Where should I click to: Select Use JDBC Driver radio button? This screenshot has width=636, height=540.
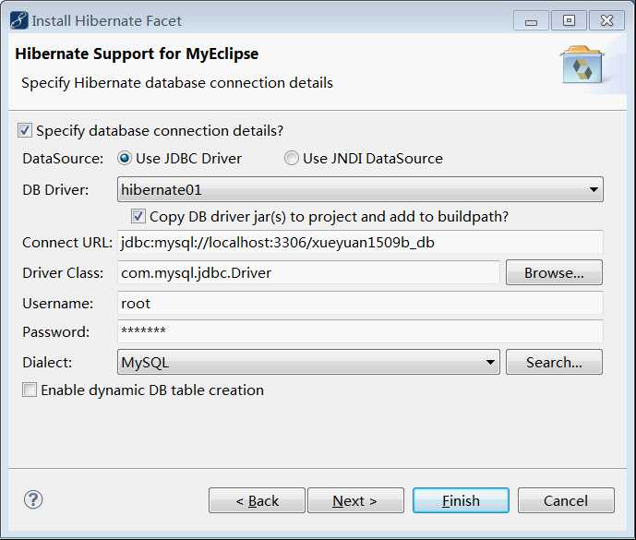point(124,158)
